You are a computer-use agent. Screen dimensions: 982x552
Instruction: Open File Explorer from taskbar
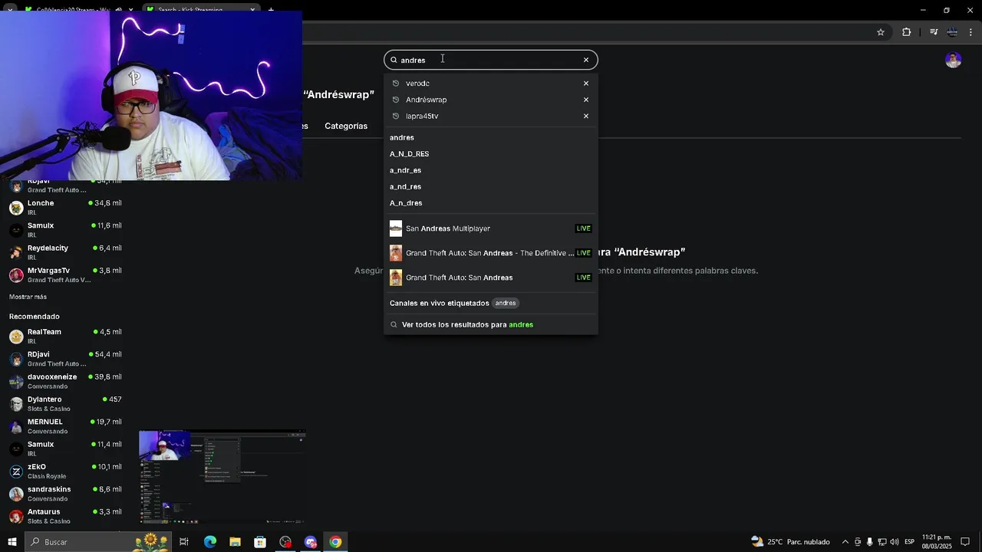coord(235,542)
